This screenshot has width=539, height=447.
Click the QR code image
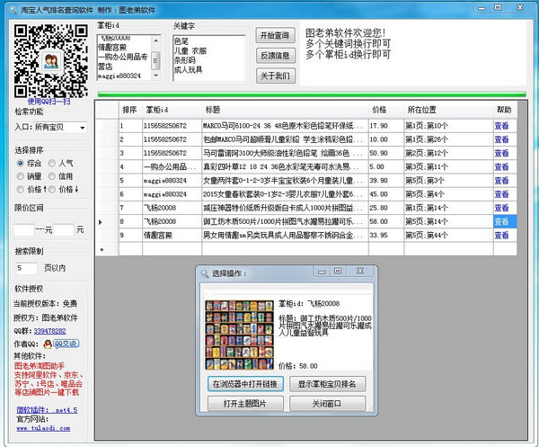click(x=50, y=58)
